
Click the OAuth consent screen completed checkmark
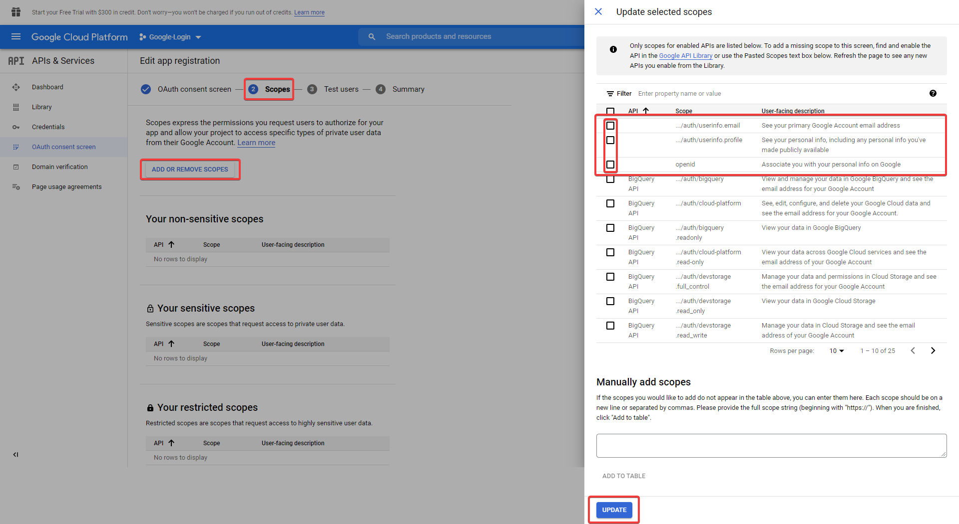146,89
